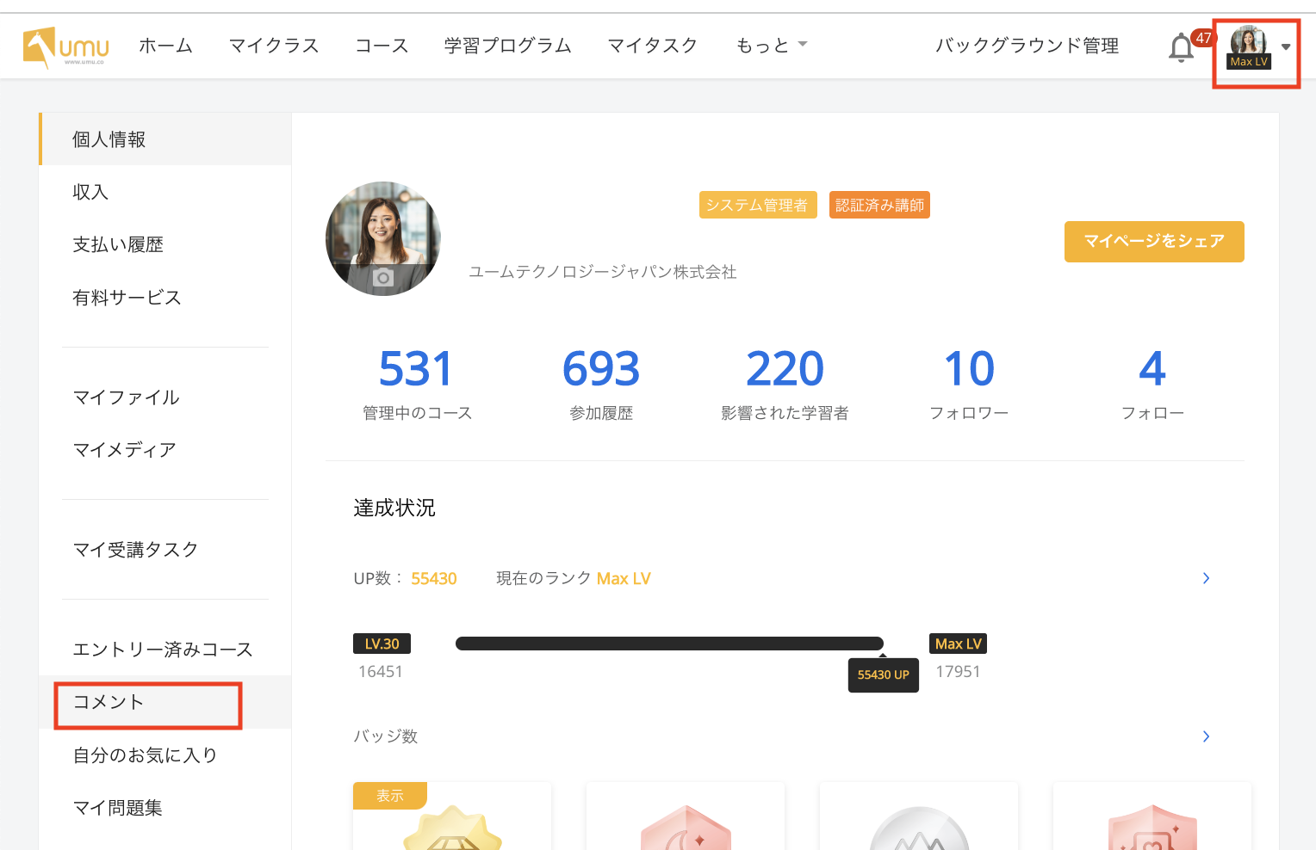Open the notification bell with 47 alerts

[1181, 47]
